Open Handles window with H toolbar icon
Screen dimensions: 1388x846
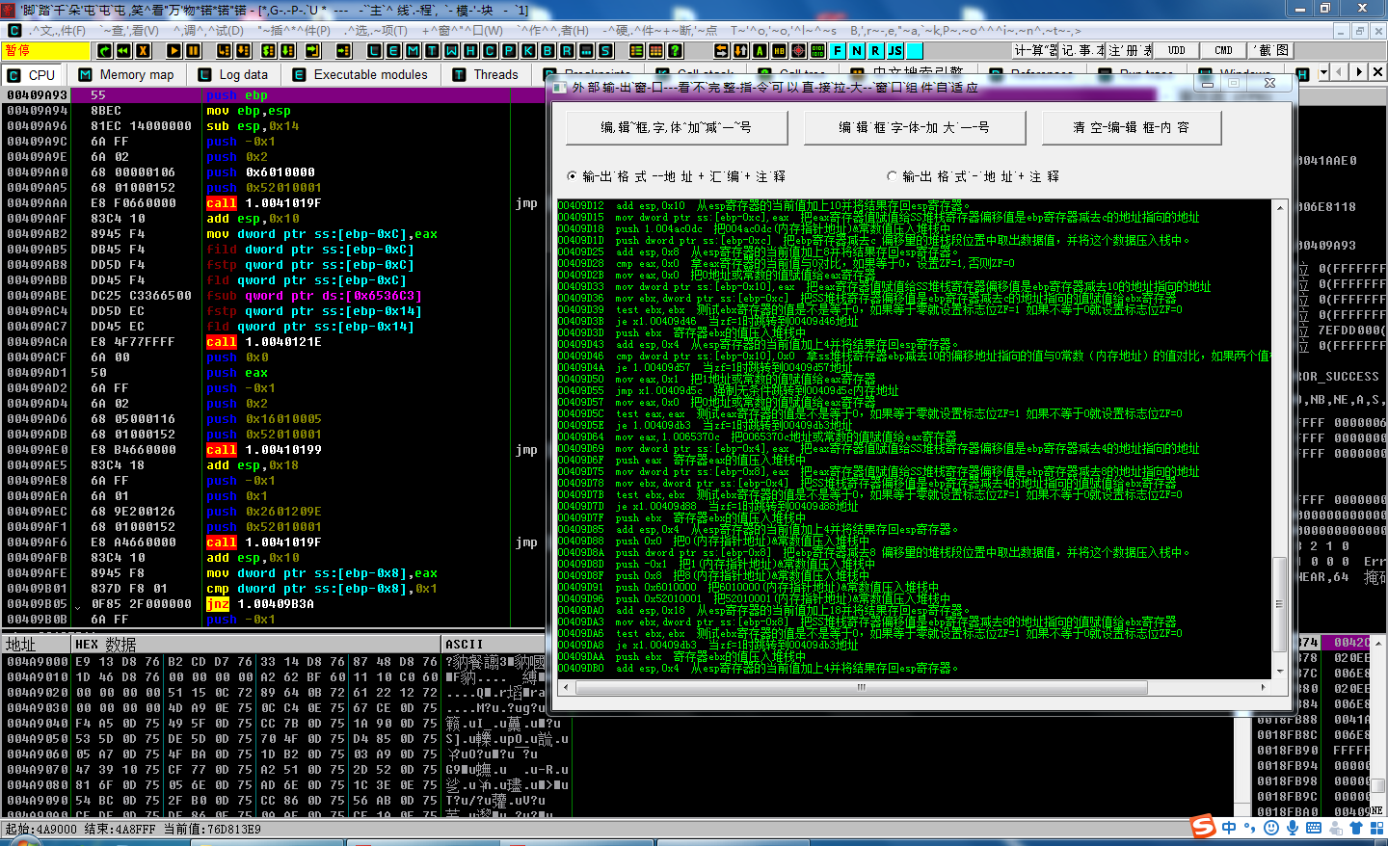(x=470, y=50)
